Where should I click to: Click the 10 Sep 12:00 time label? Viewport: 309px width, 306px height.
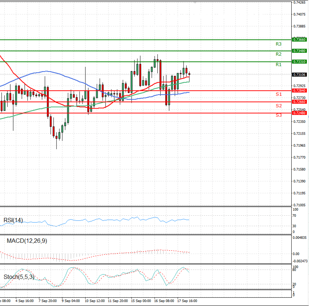(95, 301)
